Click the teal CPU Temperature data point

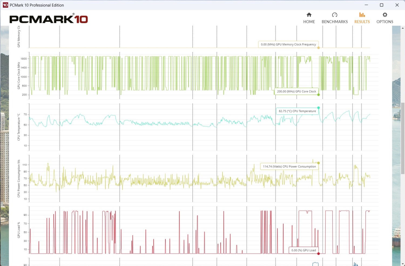click(319, 108)
